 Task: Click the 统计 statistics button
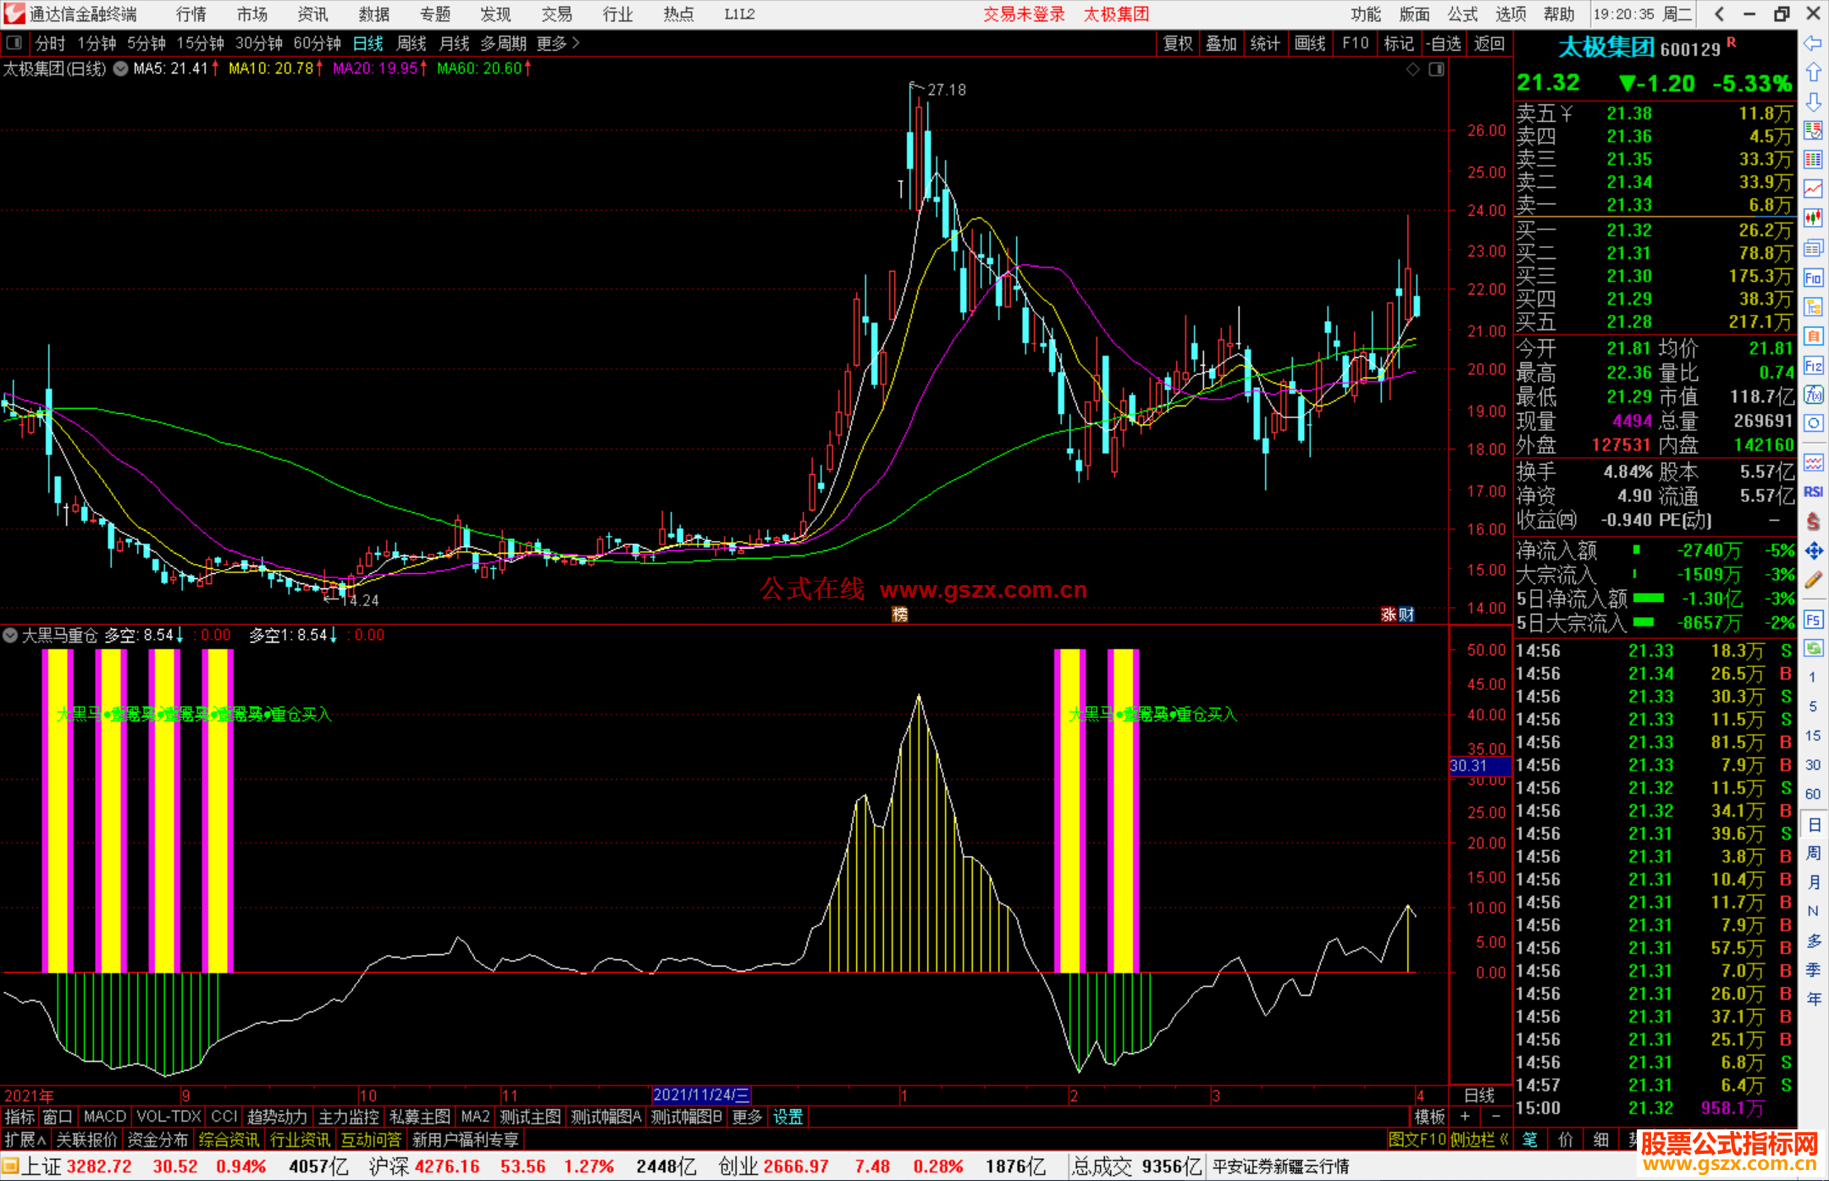tap(1266, 43)
